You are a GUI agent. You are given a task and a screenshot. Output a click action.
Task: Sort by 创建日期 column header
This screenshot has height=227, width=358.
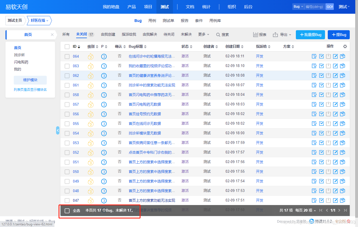235,47
